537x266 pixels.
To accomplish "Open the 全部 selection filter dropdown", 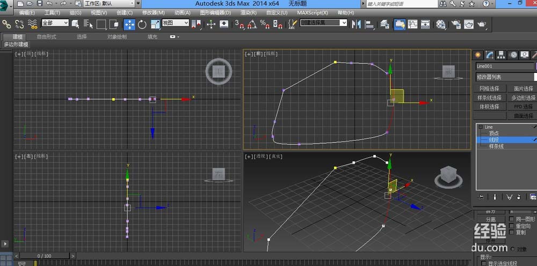I will [55, 23].
